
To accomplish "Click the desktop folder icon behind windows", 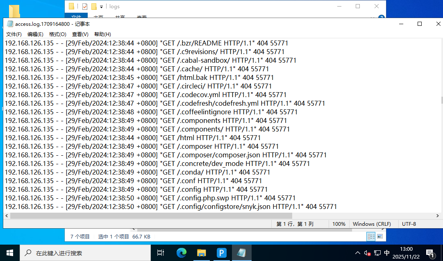I will coord(14,12).
